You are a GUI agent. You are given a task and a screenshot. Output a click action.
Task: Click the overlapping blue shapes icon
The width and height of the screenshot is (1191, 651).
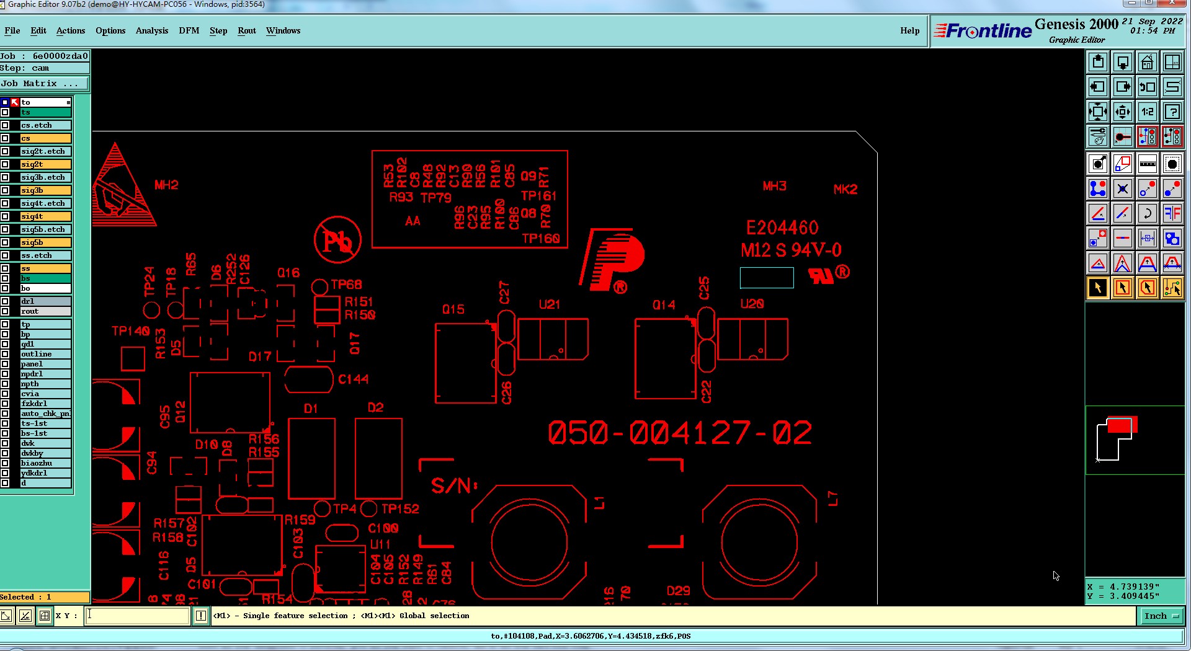point(1172,238)
